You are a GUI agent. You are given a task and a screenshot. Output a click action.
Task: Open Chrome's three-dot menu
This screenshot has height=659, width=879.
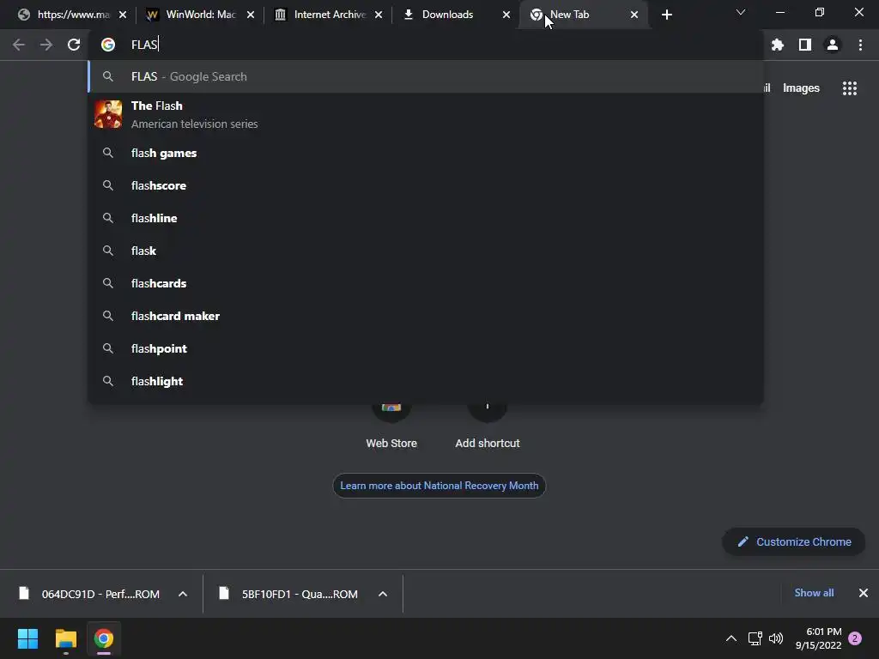click(860, 45)
